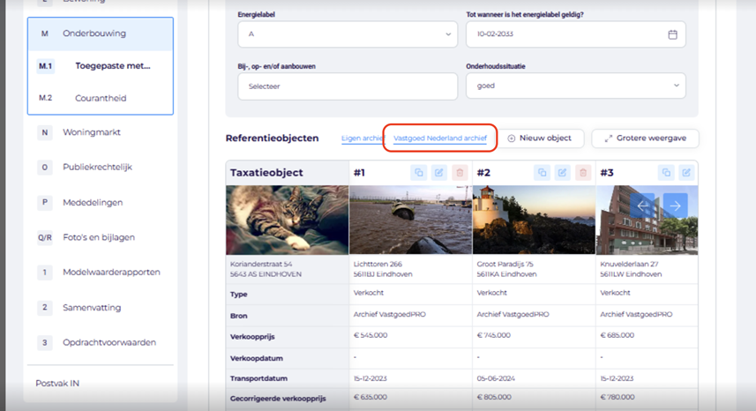Open Woningmarkt section in sidebar
The image size is (756, 411).
[x=92, y=132]
